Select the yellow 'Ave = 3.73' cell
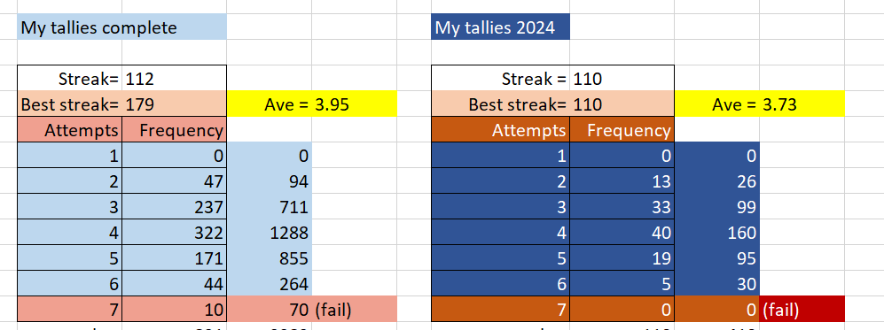The width and height of the screenshot is (884, 330). click(x=759, y=104)
